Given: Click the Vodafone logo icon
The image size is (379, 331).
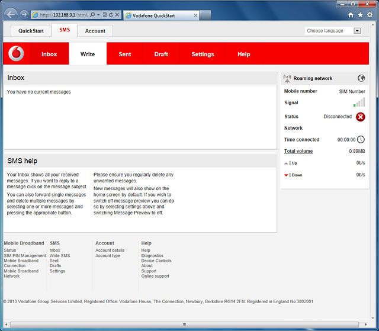Looking at the screenshot, I should tap(16, 54).
